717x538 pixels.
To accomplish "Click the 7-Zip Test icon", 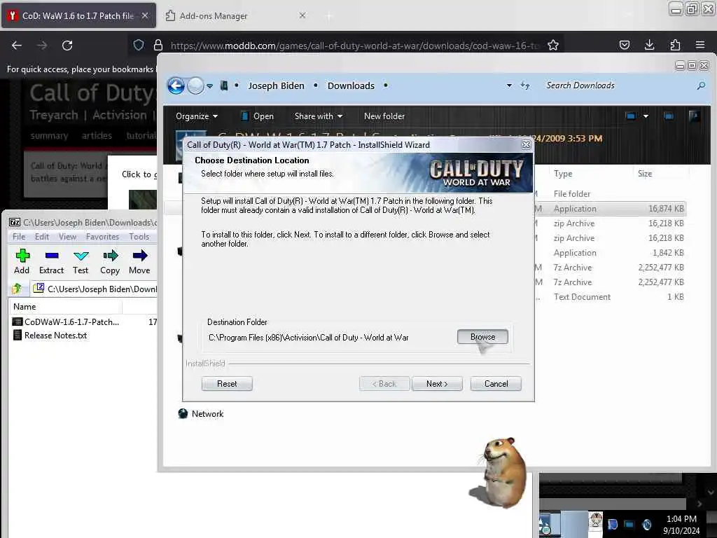I will point(81,262).
